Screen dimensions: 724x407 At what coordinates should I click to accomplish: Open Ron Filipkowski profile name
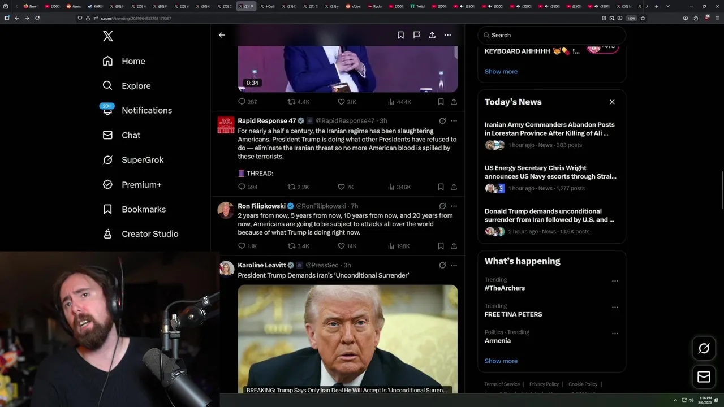(261, 206)
